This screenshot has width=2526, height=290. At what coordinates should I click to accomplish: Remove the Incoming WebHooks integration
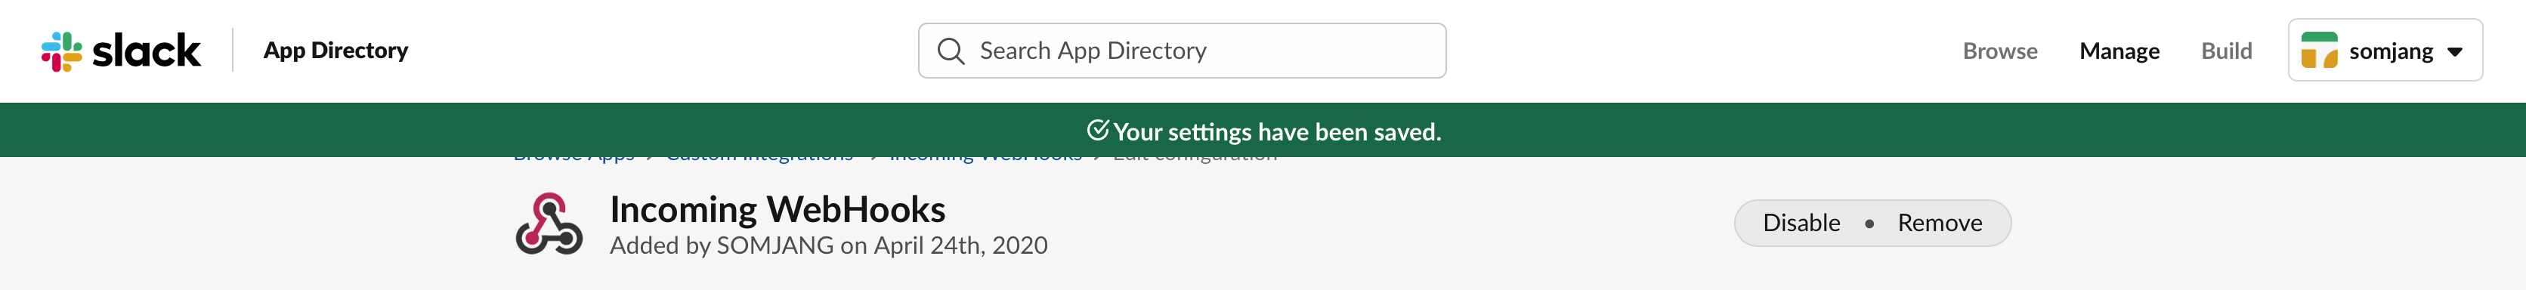pyautogui.click(x=1939, y=222)
